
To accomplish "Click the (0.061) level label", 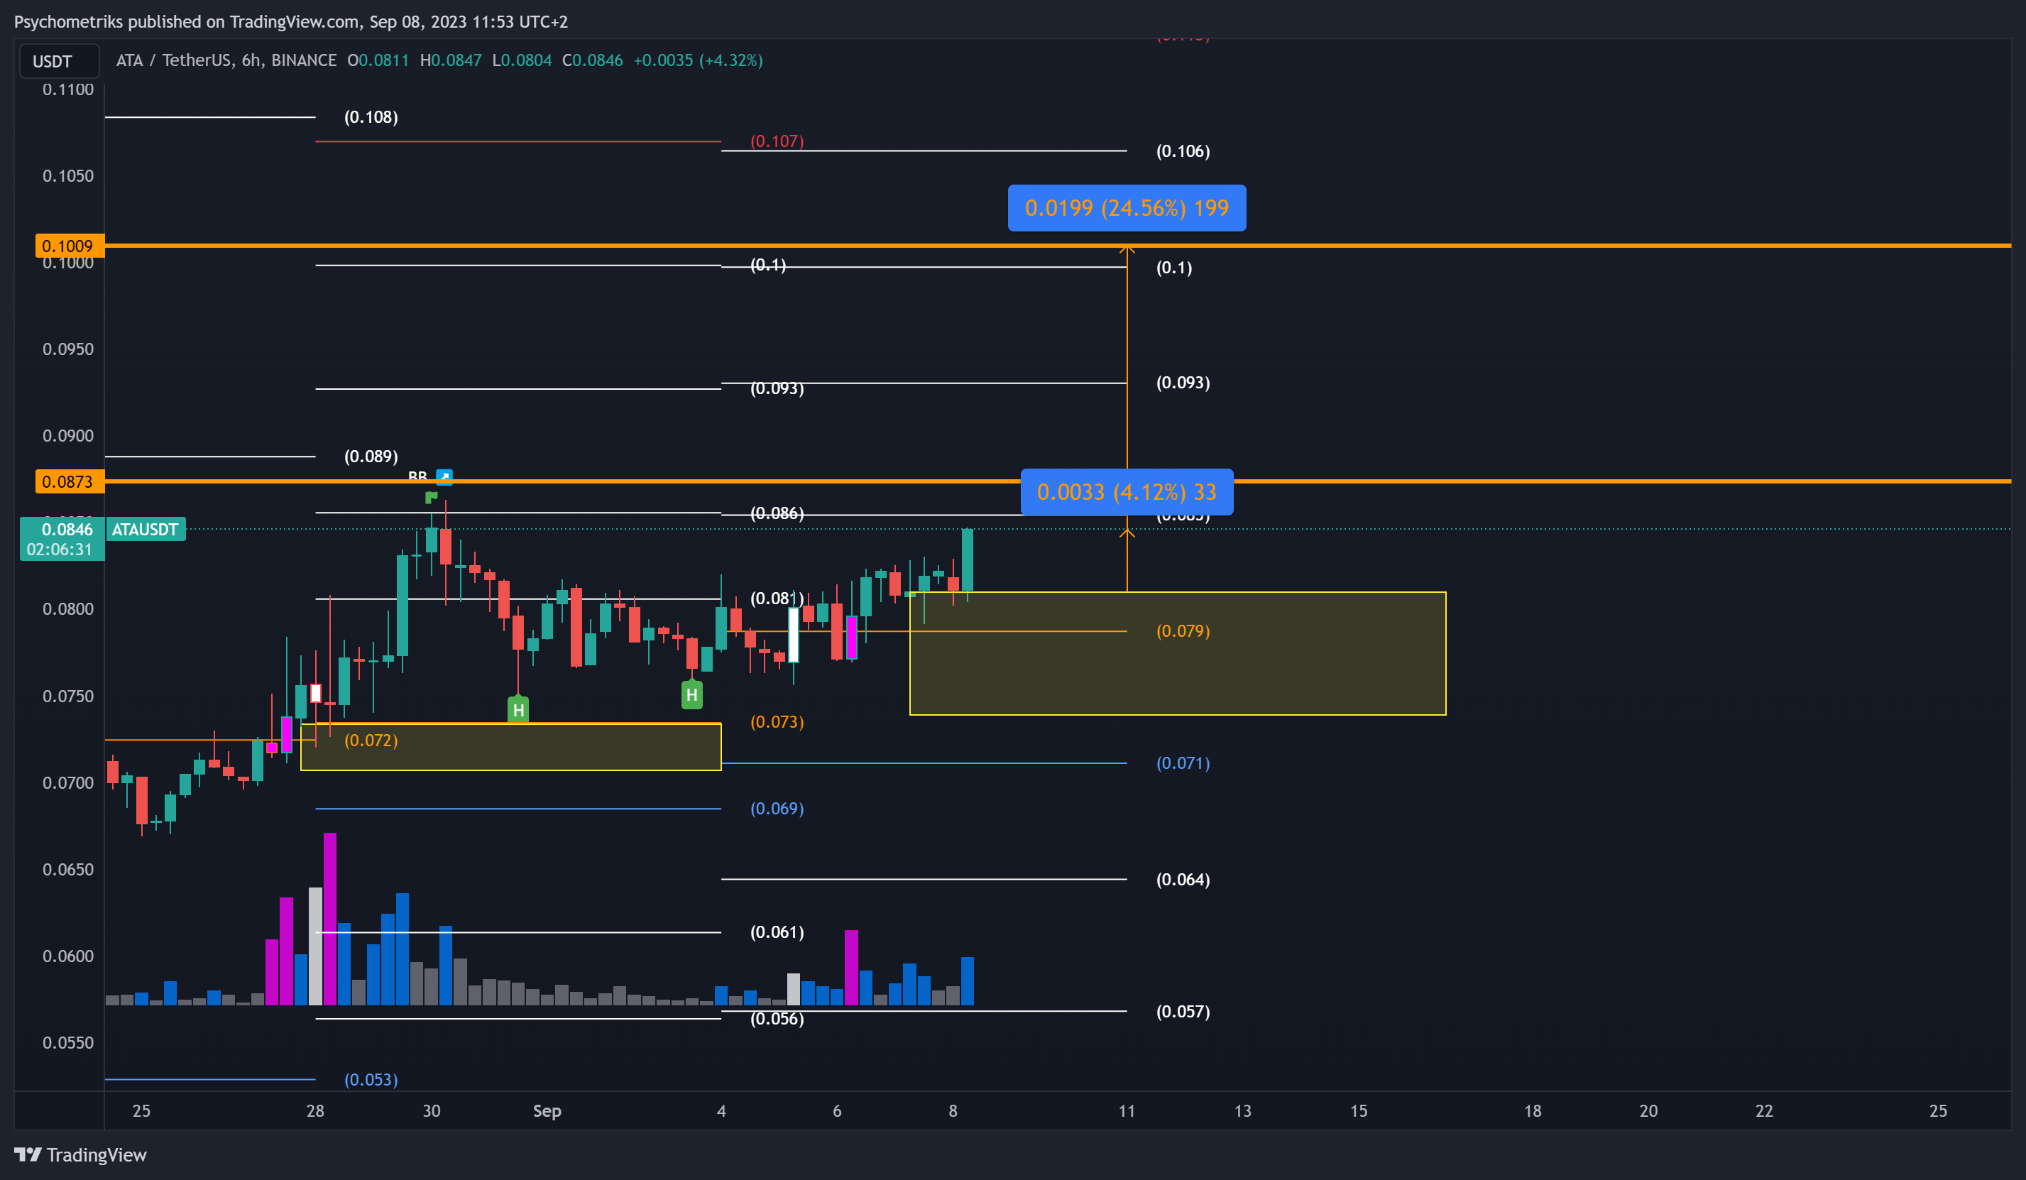I will [777, 932].
